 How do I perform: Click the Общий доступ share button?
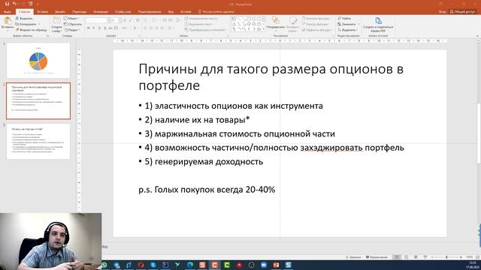pos(462,12)
